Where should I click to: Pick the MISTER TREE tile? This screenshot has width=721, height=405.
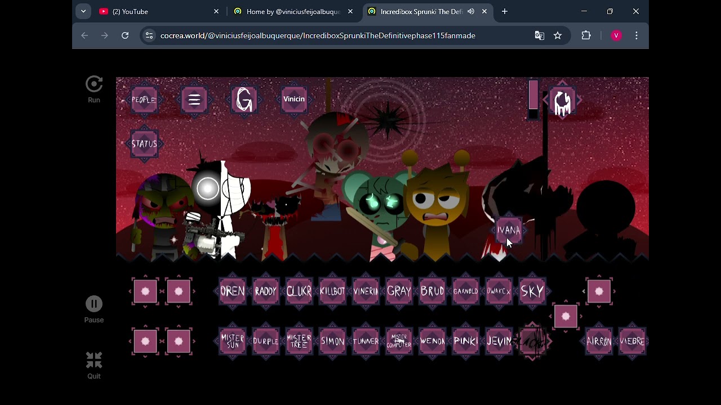(299, 341)
